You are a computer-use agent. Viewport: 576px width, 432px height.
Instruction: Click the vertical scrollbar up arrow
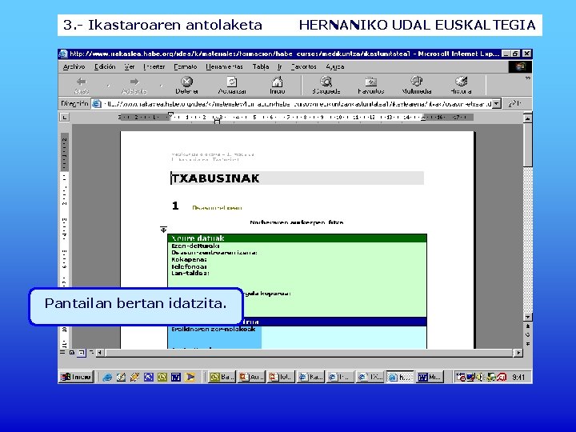[527, 118]
